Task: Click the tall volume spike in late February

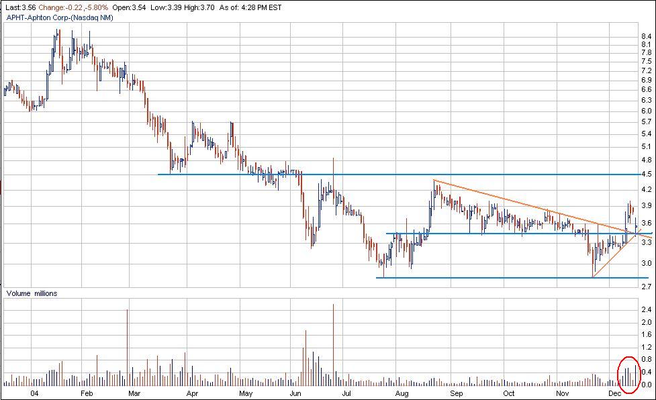Action: (127, 348)
